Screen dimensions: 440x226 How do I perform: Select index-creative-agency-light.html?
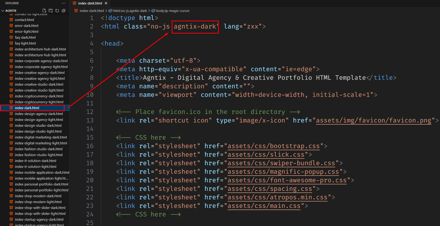tap(40, 79)
